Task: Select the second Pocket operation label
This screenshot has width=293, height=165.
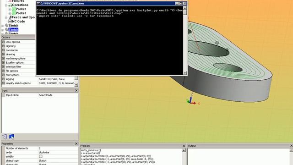Action: [x=21, y=13]
